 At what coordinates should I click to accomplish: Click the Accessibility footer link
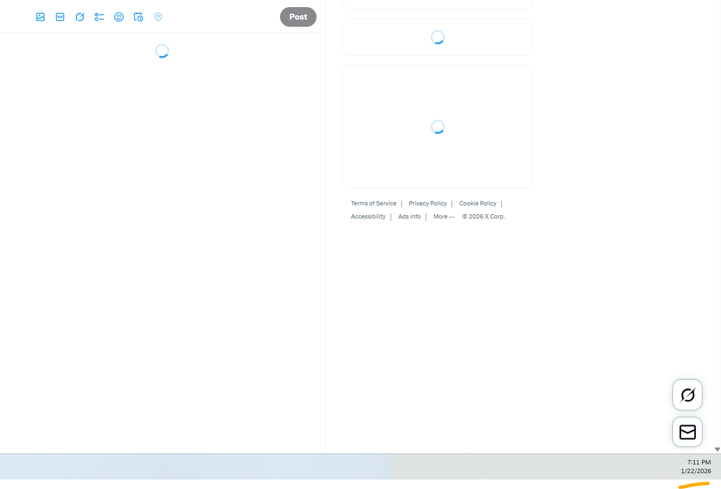368,216
